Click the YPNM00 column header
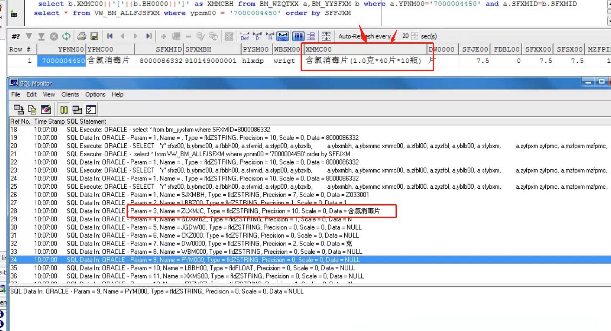Viewport: 611px width, 331px height. coord(61,49)
